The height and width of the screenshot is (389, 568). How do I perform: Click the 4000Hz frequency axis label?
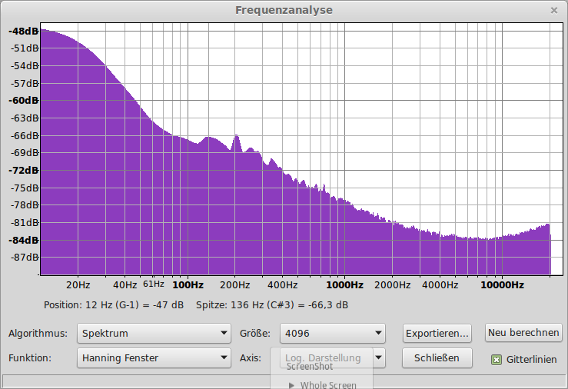(x=440, y=285)
